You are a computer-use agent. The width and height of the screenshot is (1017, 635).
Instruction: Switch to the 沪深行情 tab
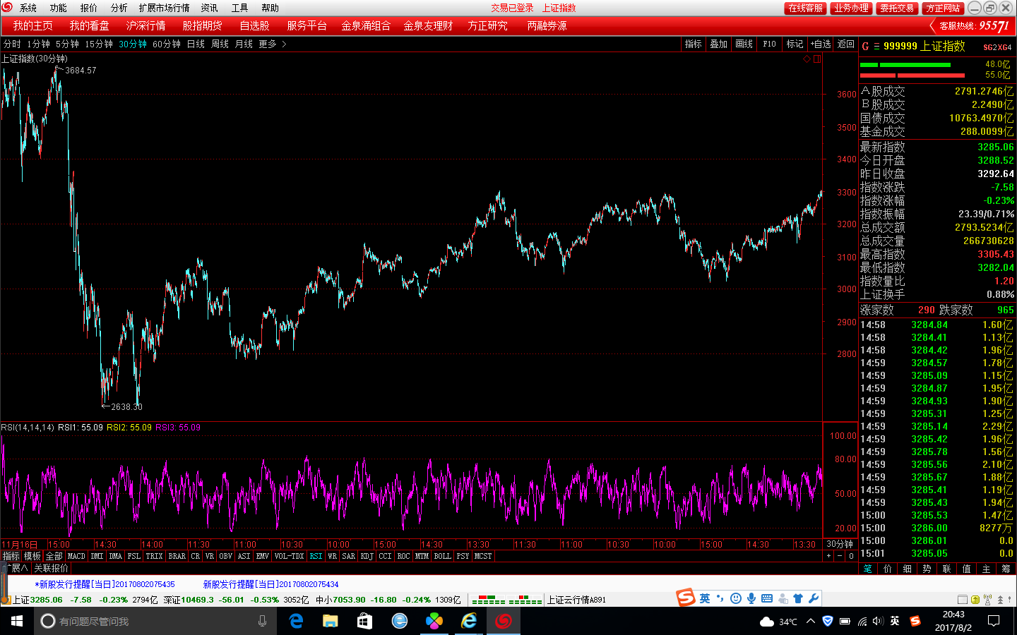146,26
